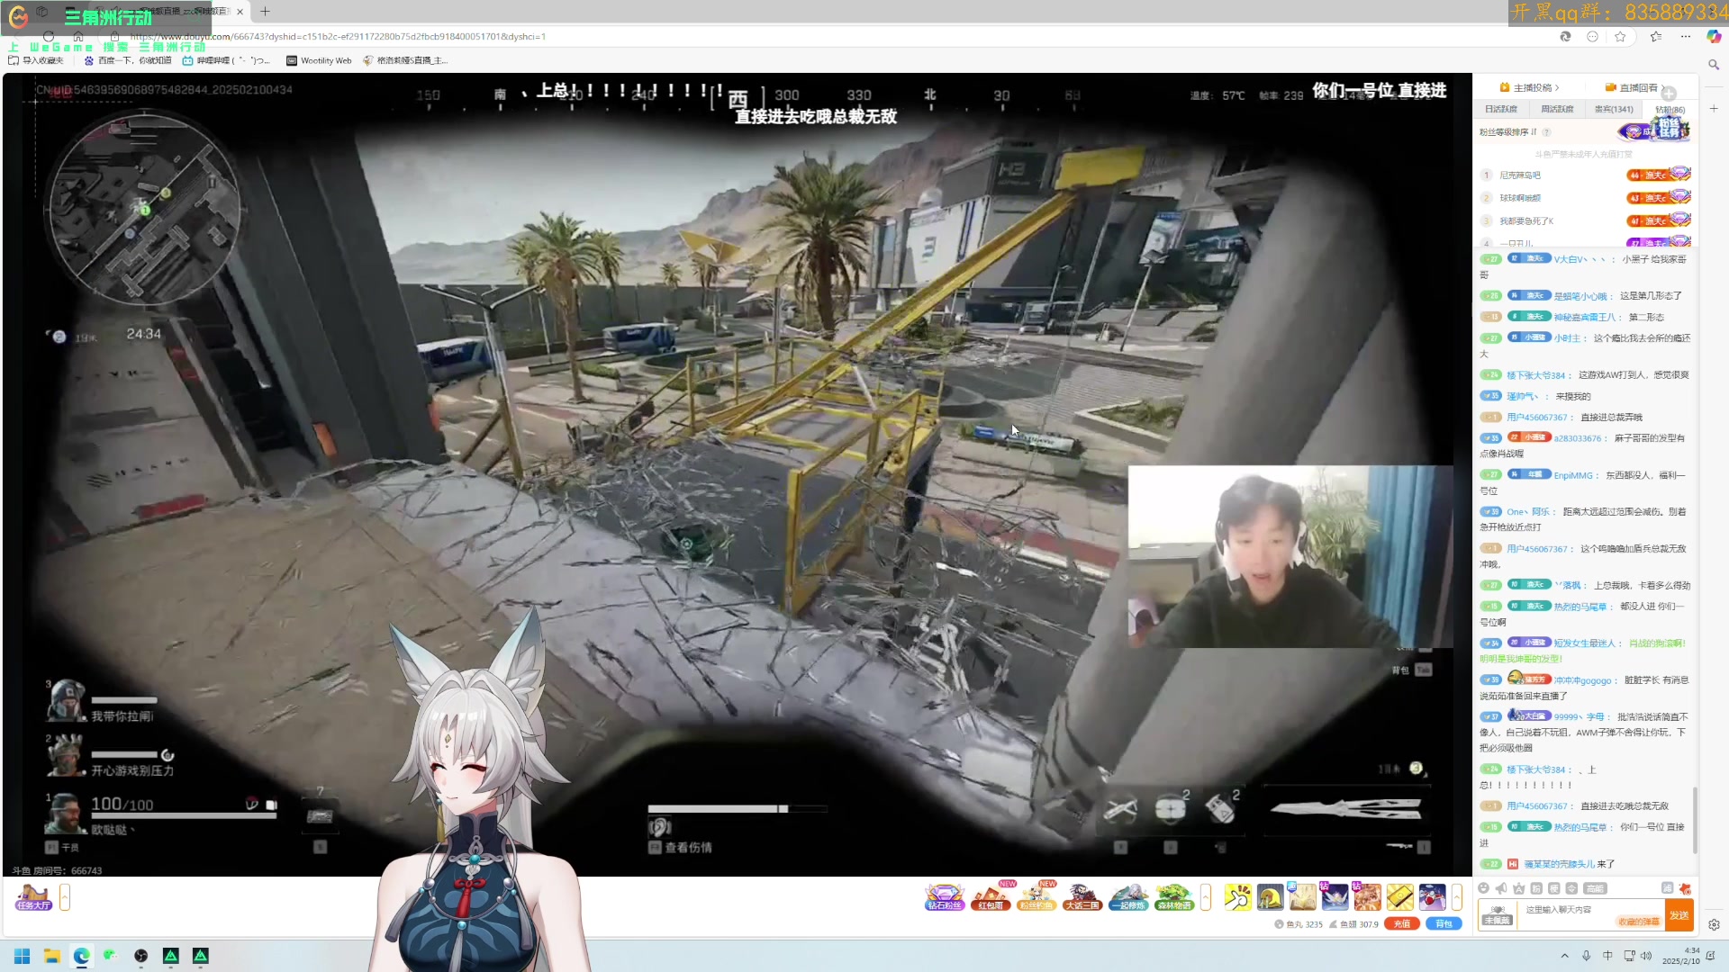Screen dimensions: 1729x972
Task: Select rank 3 user 我都要急死了K
Action: pyautogui.click(x=1526, y=221)
